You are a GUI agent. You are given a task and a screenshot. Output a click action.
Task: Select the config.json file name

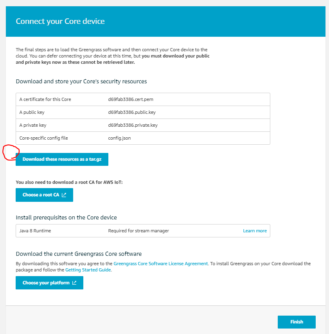click(x=119, y=138)
